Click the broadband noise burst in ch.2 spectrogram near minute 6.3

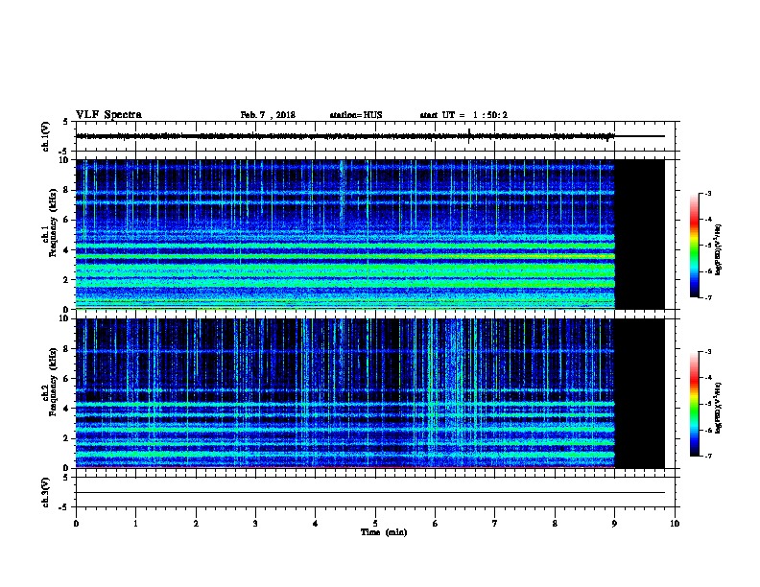[456, 393]
